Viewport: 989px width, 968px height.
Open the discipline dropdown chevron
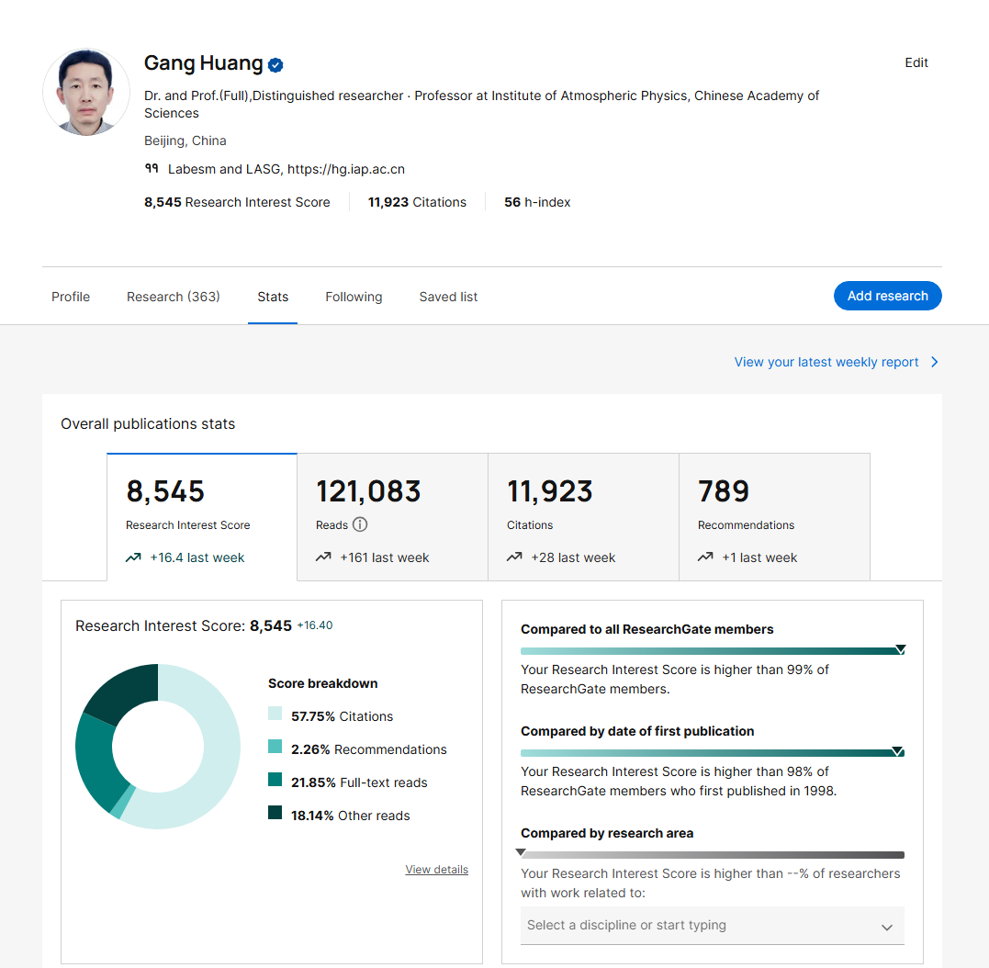point(886,927)
